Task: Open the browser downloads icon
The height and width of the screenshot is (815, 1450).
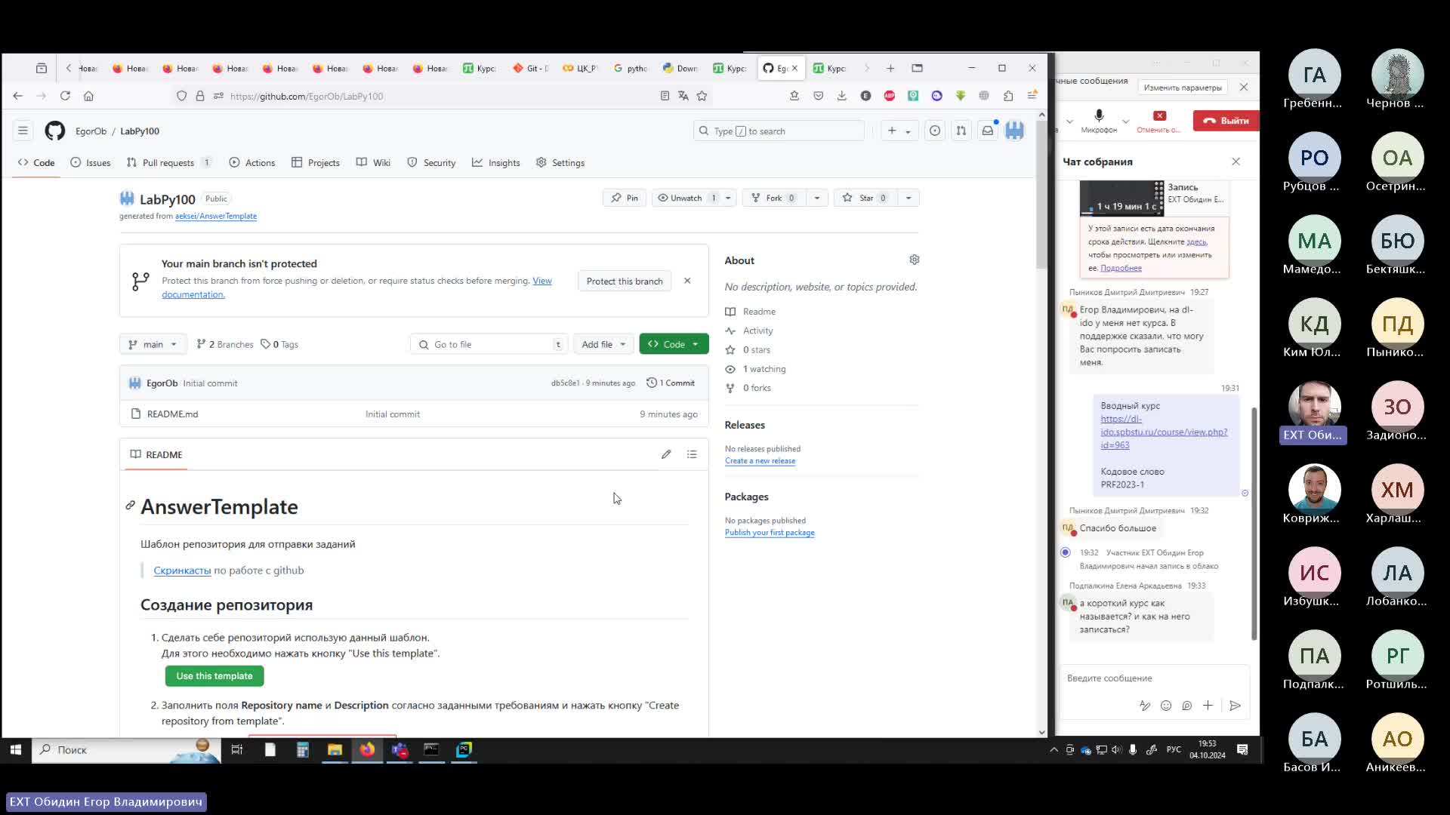Action: (841, 96)
